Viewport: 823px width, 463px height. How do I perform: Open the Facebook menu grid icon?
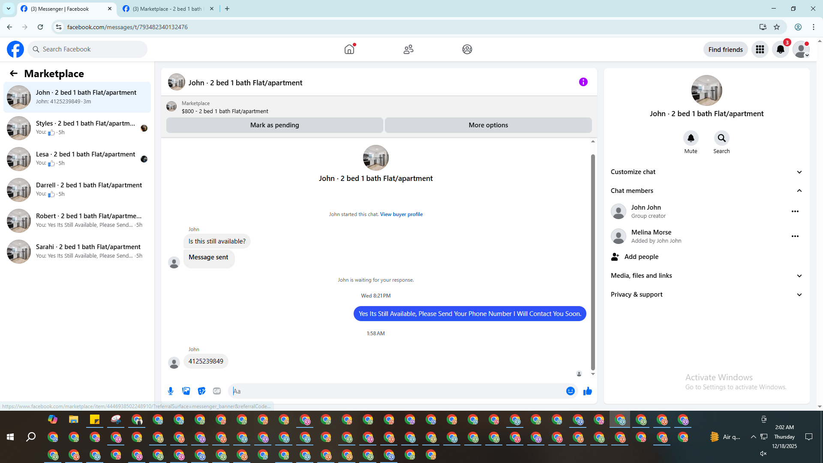click(760, 50)
